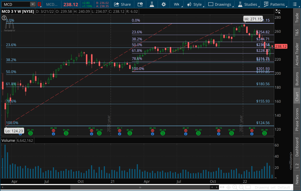This screenshot has width=301, height=191.
Task: Click the red phone icon under $2.37
Action: [x=186, y=131]
